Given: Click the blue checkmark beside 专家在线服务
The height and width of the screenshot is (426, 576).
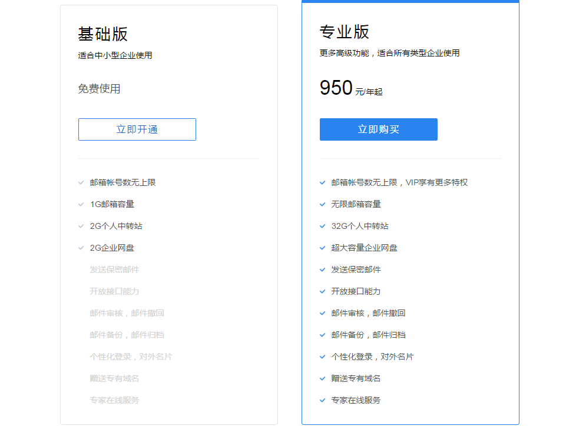Looking at the screenshot, I should 323,400.
